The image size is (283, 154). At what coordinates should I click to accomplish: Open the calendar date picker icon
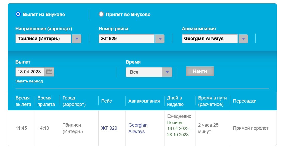[49, 72]
